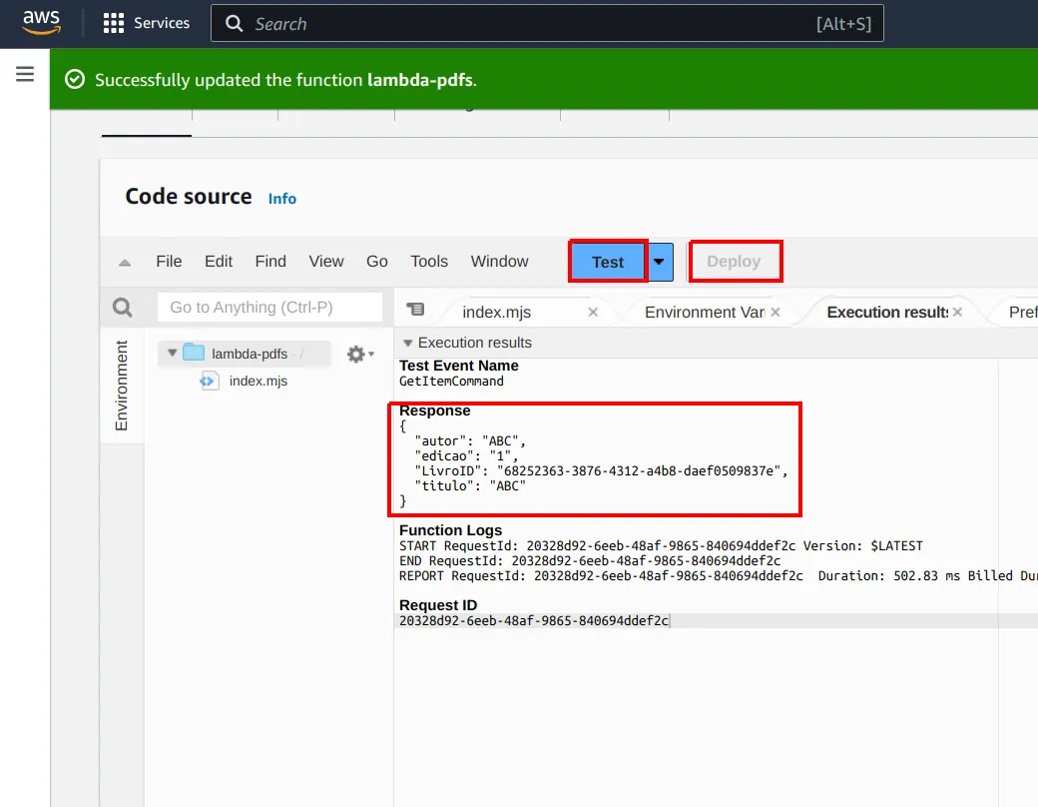
Task: Focus the AWS Search box
Action: tap(547, 24)
